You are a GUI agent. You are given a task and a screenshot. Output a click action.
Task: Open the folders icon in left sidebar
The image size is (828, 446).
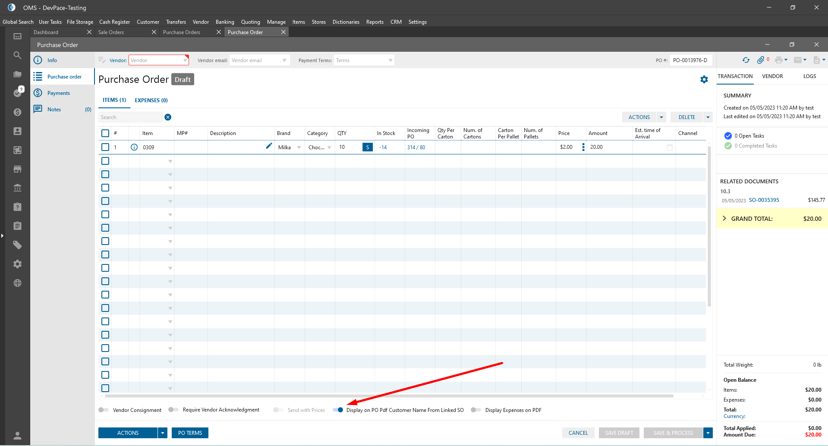[x=17, y=74]
